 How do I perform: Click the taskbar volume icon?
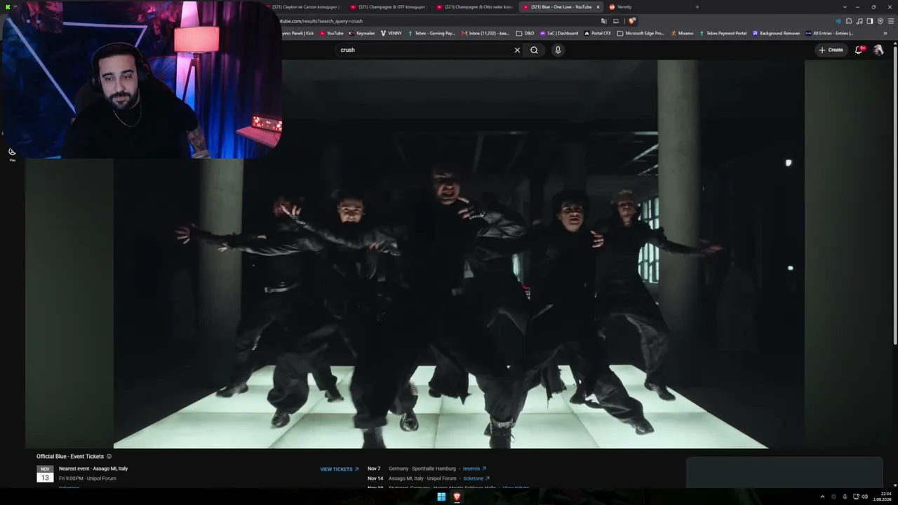click(865, 497)
